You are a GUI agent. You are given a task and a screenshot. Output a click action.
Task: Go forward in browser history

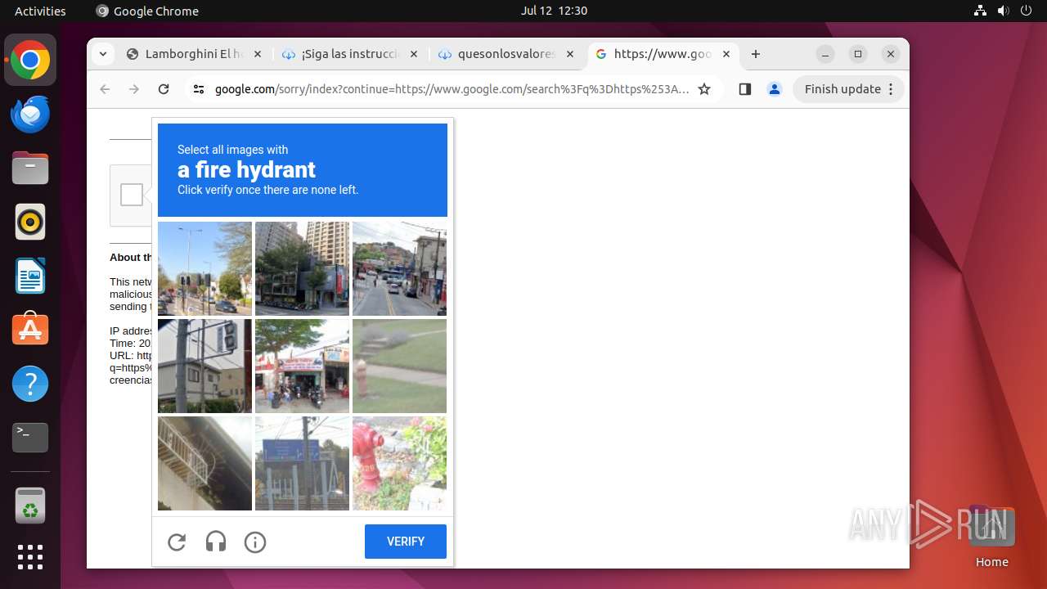click(134, 89)
